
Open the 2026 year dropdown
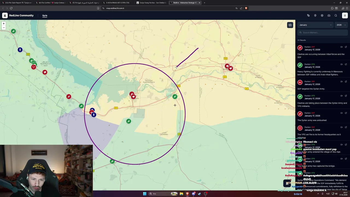click(x=341, y=25)
